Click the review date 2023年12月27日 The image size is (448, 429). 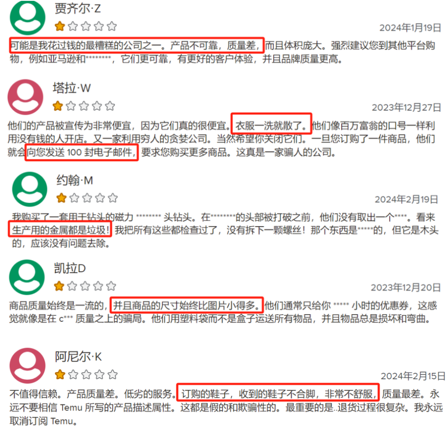coord(406,108)
